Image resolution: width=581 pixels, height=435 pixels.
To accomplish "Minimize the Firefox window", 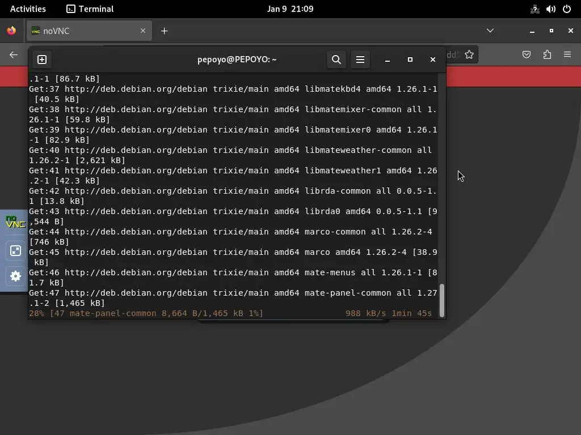I will (x=532, y=31).
